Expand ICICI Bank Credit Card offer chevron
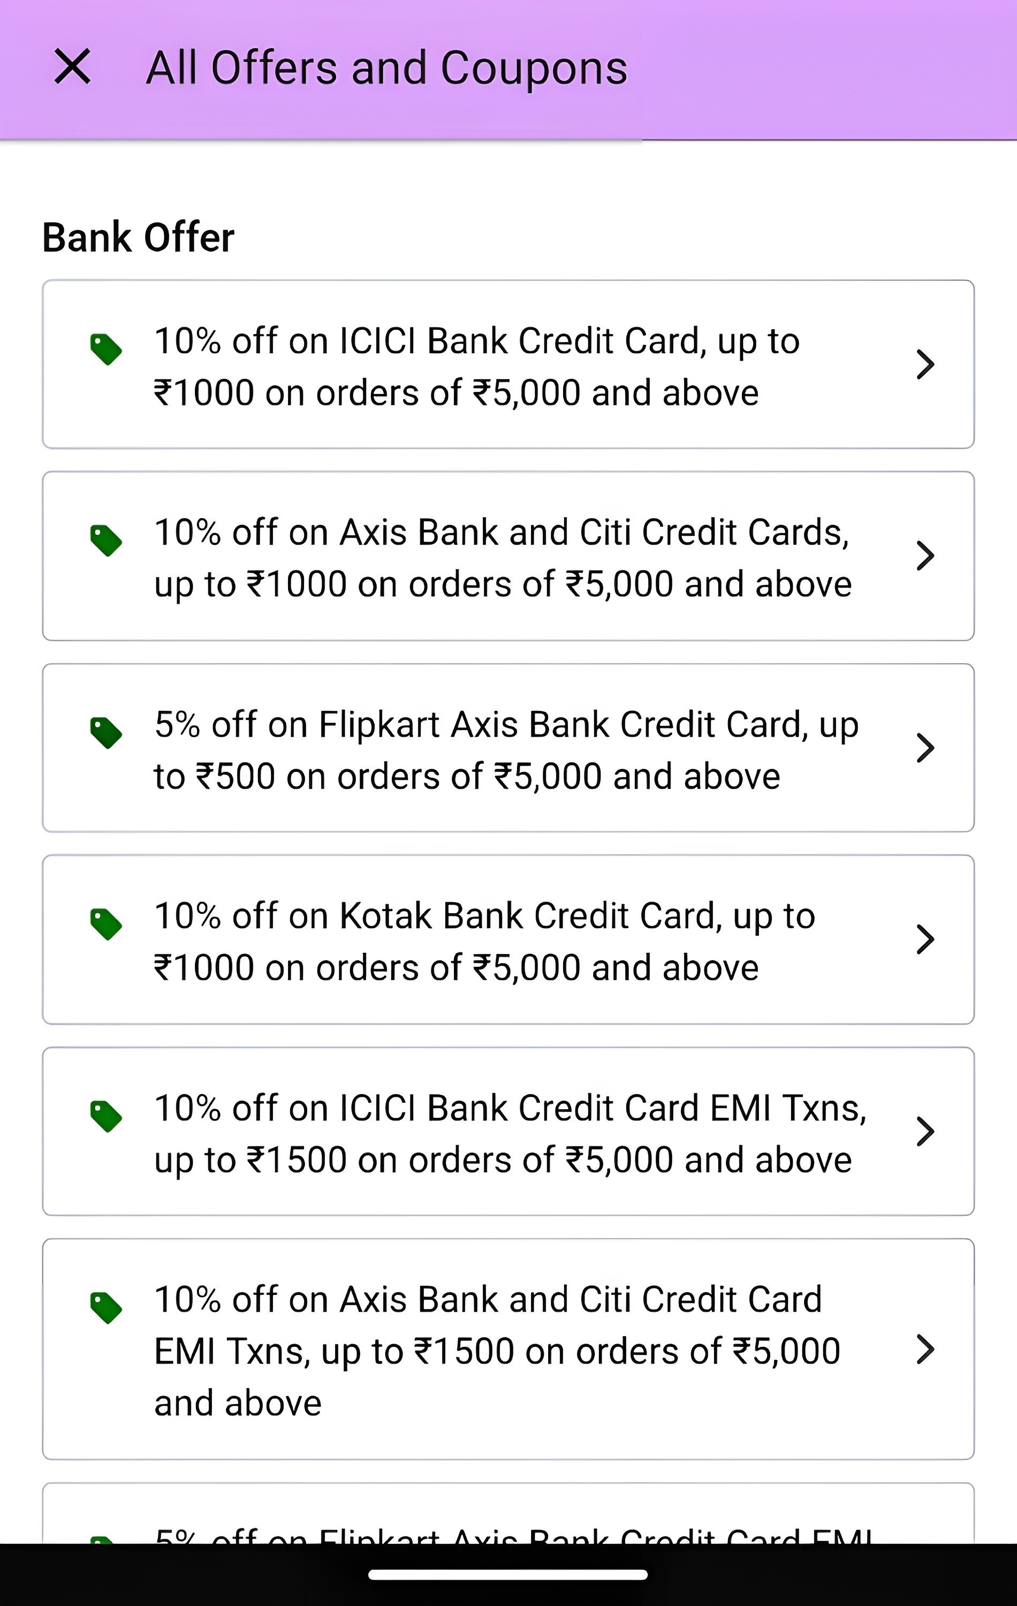Image resolution: width=1017 pixels, height=1606 pixels. pos(925,364)
